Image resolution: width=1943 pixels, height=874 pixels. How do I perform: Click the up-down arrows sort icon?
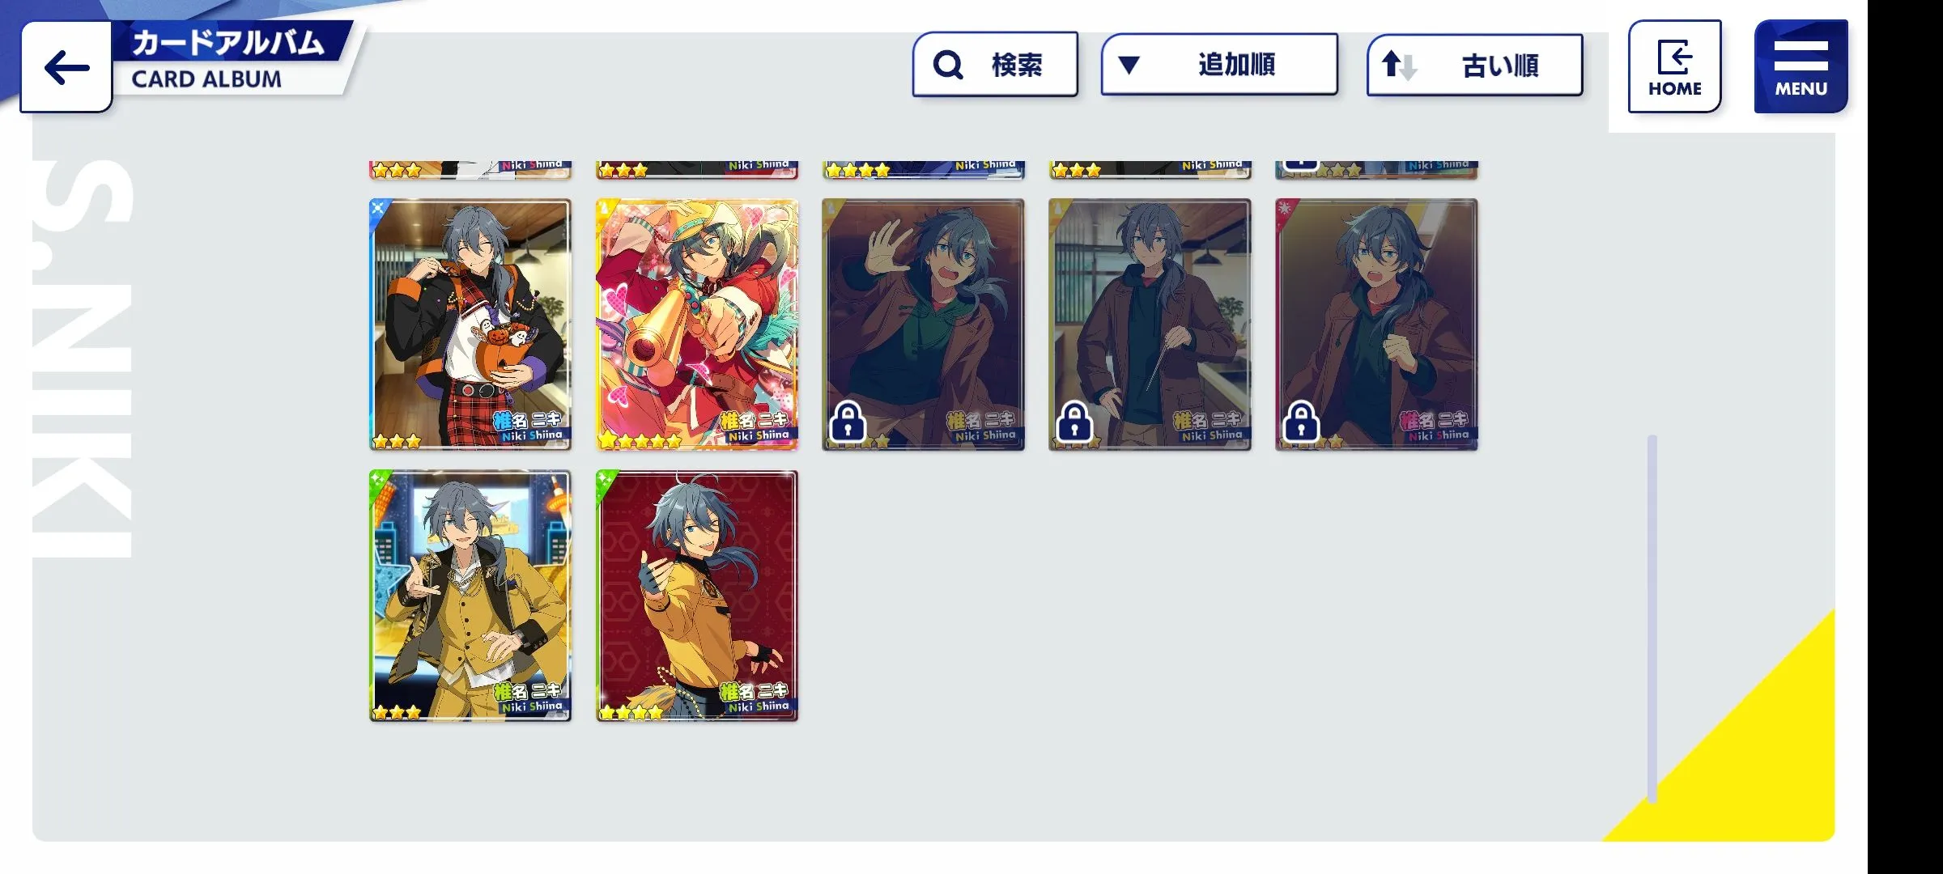(1399, 65)
